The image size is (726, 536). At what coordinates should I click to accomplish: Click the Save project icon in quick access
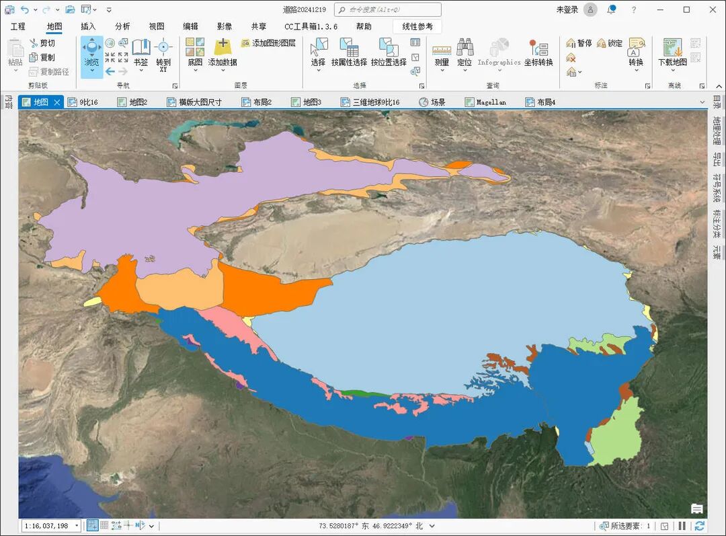tap(9, 9)
